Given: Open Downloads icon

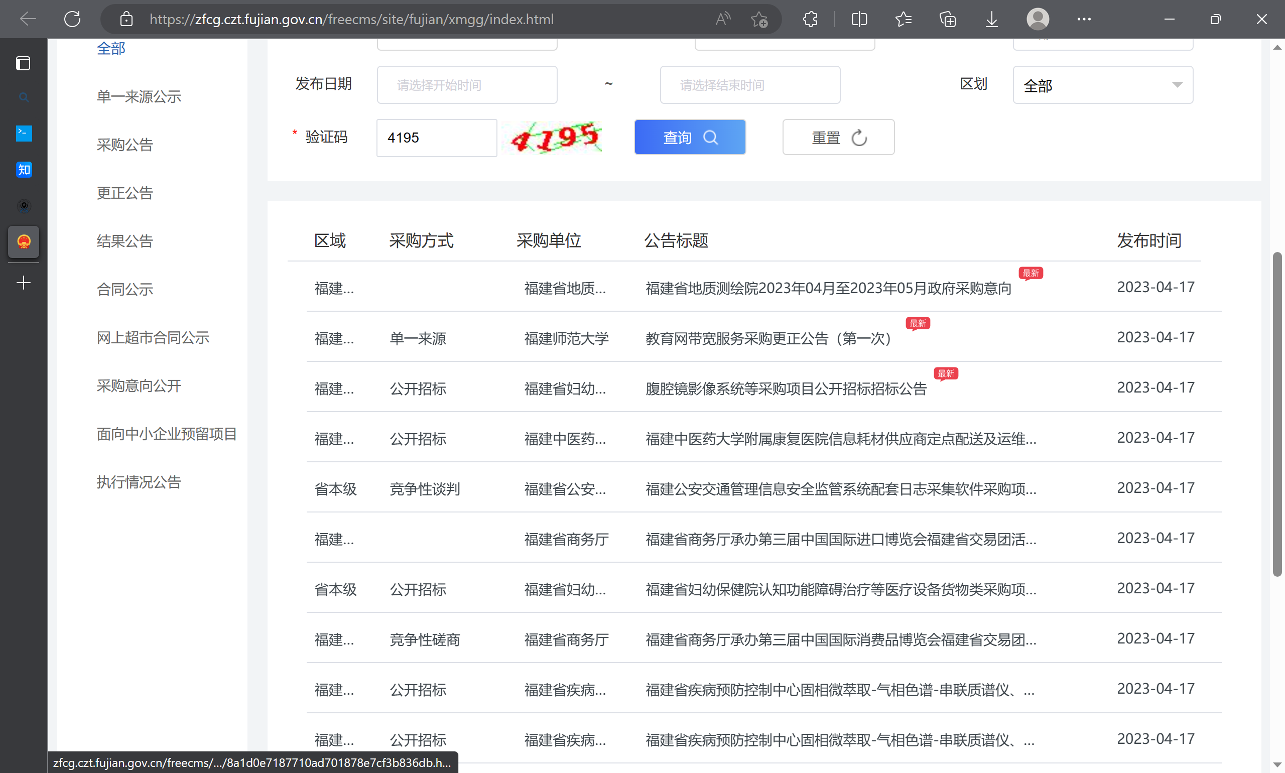Looking at the screenshot, I should [x=992, y=19].
